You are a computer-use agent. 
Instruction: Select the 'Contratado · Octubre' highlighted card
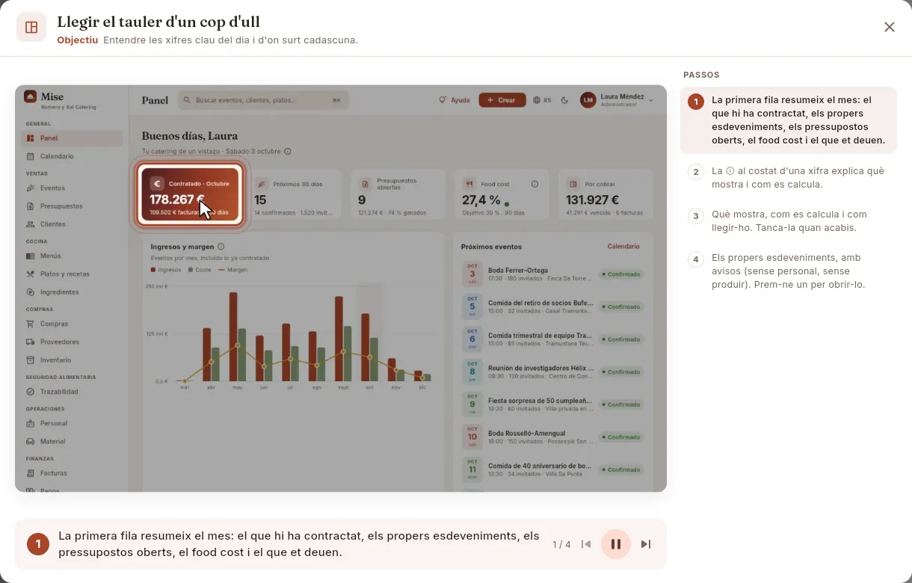coord(190,194)
